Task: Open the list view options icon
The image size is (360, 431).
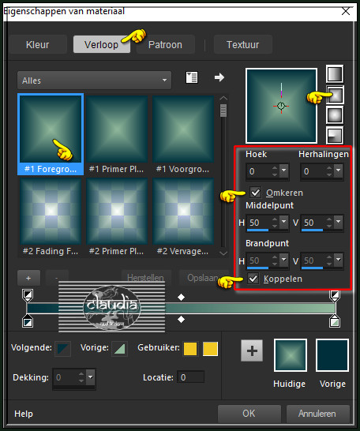Action: 192,77
